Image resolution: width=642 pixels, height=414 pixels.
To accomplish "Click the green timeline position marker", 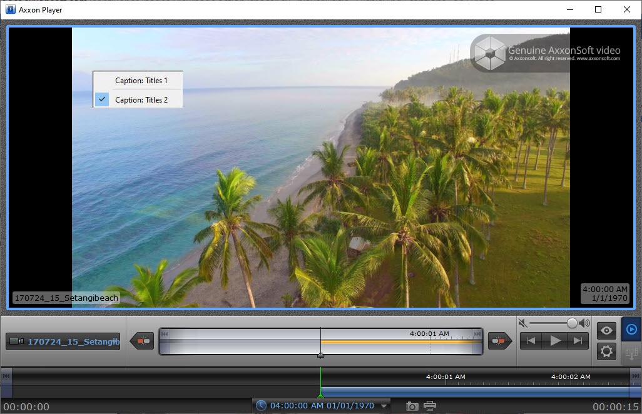I will (x=320, y=395).
